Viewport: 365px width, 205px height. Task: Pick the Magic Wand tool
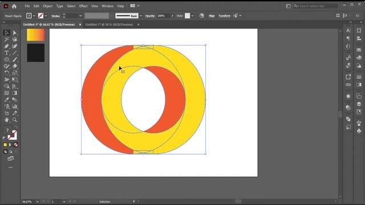tap(6, 39)
